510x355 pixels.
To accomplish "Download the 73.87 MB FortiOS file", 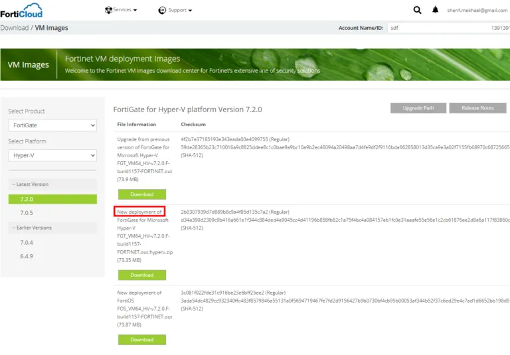I will tap(142, 340).
